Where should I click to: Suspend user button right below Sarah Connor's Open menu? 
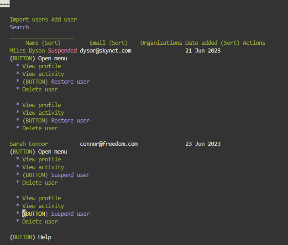coord(56,175)
